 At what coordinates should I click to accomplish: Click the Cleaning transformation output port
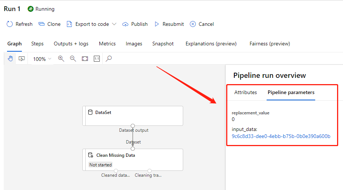coord(149,171)
